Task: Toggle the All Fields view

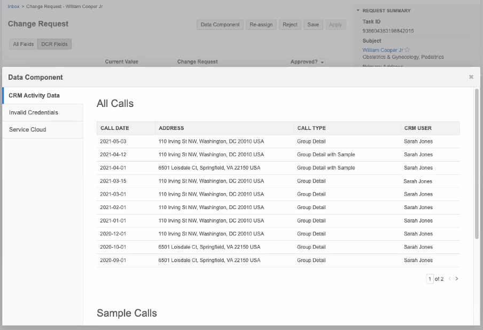Action: 23,44
